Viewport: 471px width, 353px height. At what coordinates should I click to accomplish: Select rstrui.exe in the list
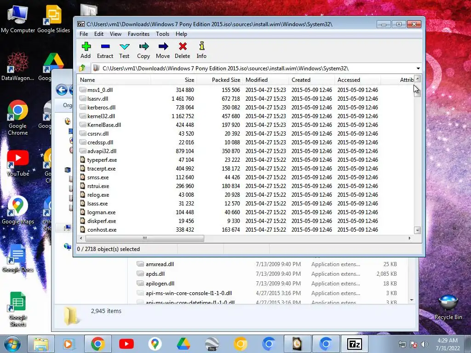[x=245, y=186]
